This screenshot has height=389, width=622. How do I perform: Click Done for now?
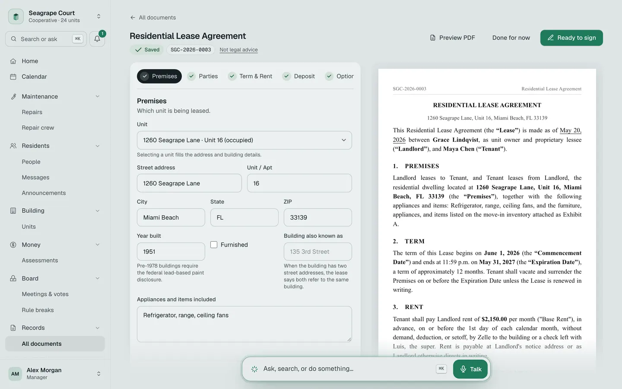(511, 38)
